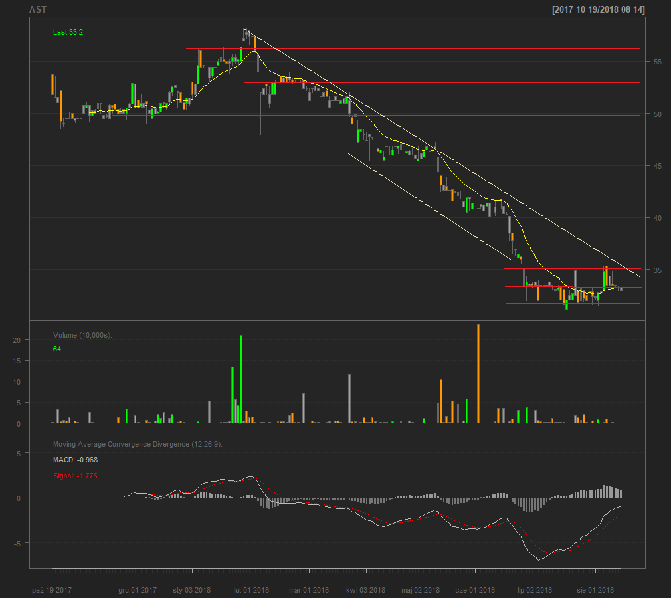
Task: Click the x-axis date 'sty 03 2018'
Action: [x=192, y=590]
